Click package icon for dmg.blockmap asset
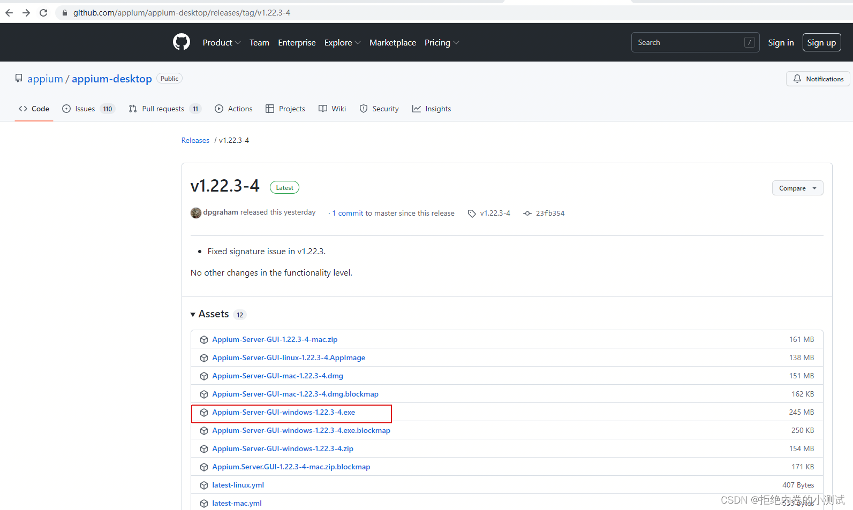Image resolution: width=853 pixels, height=510 pixels. tap(204, 394)
